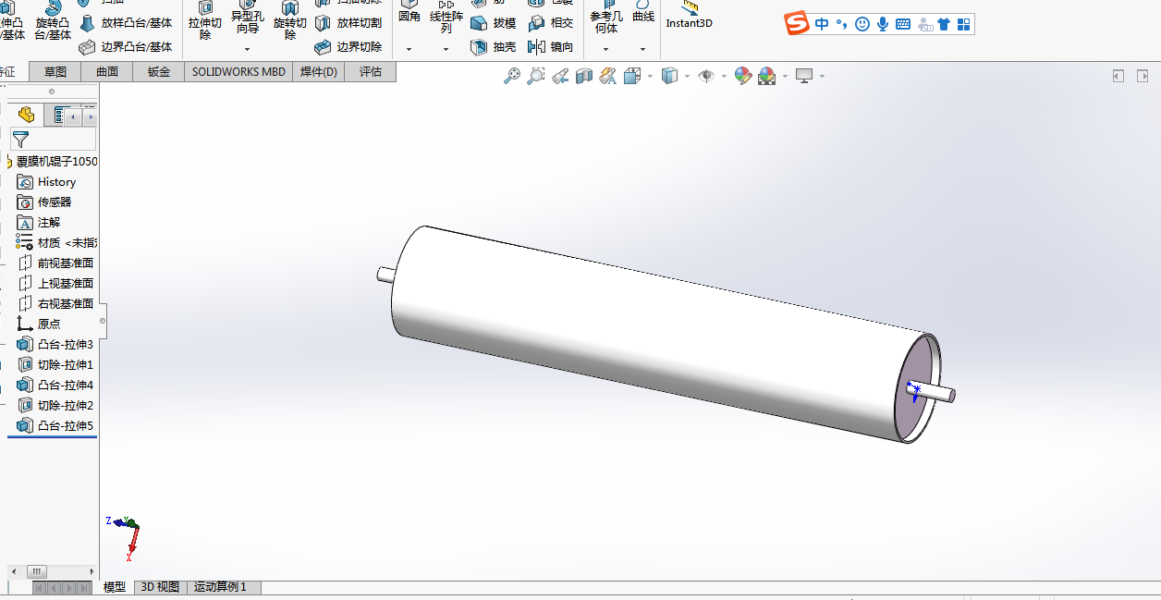Switch to the 草图 sketch tab
This screenshot has height=600, width=1161.
[x=55, y=71]
